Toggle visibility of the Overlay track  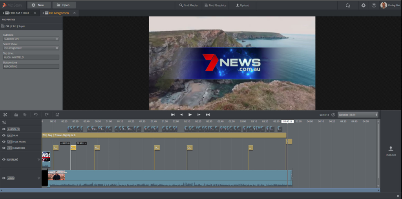coord(4,159)
